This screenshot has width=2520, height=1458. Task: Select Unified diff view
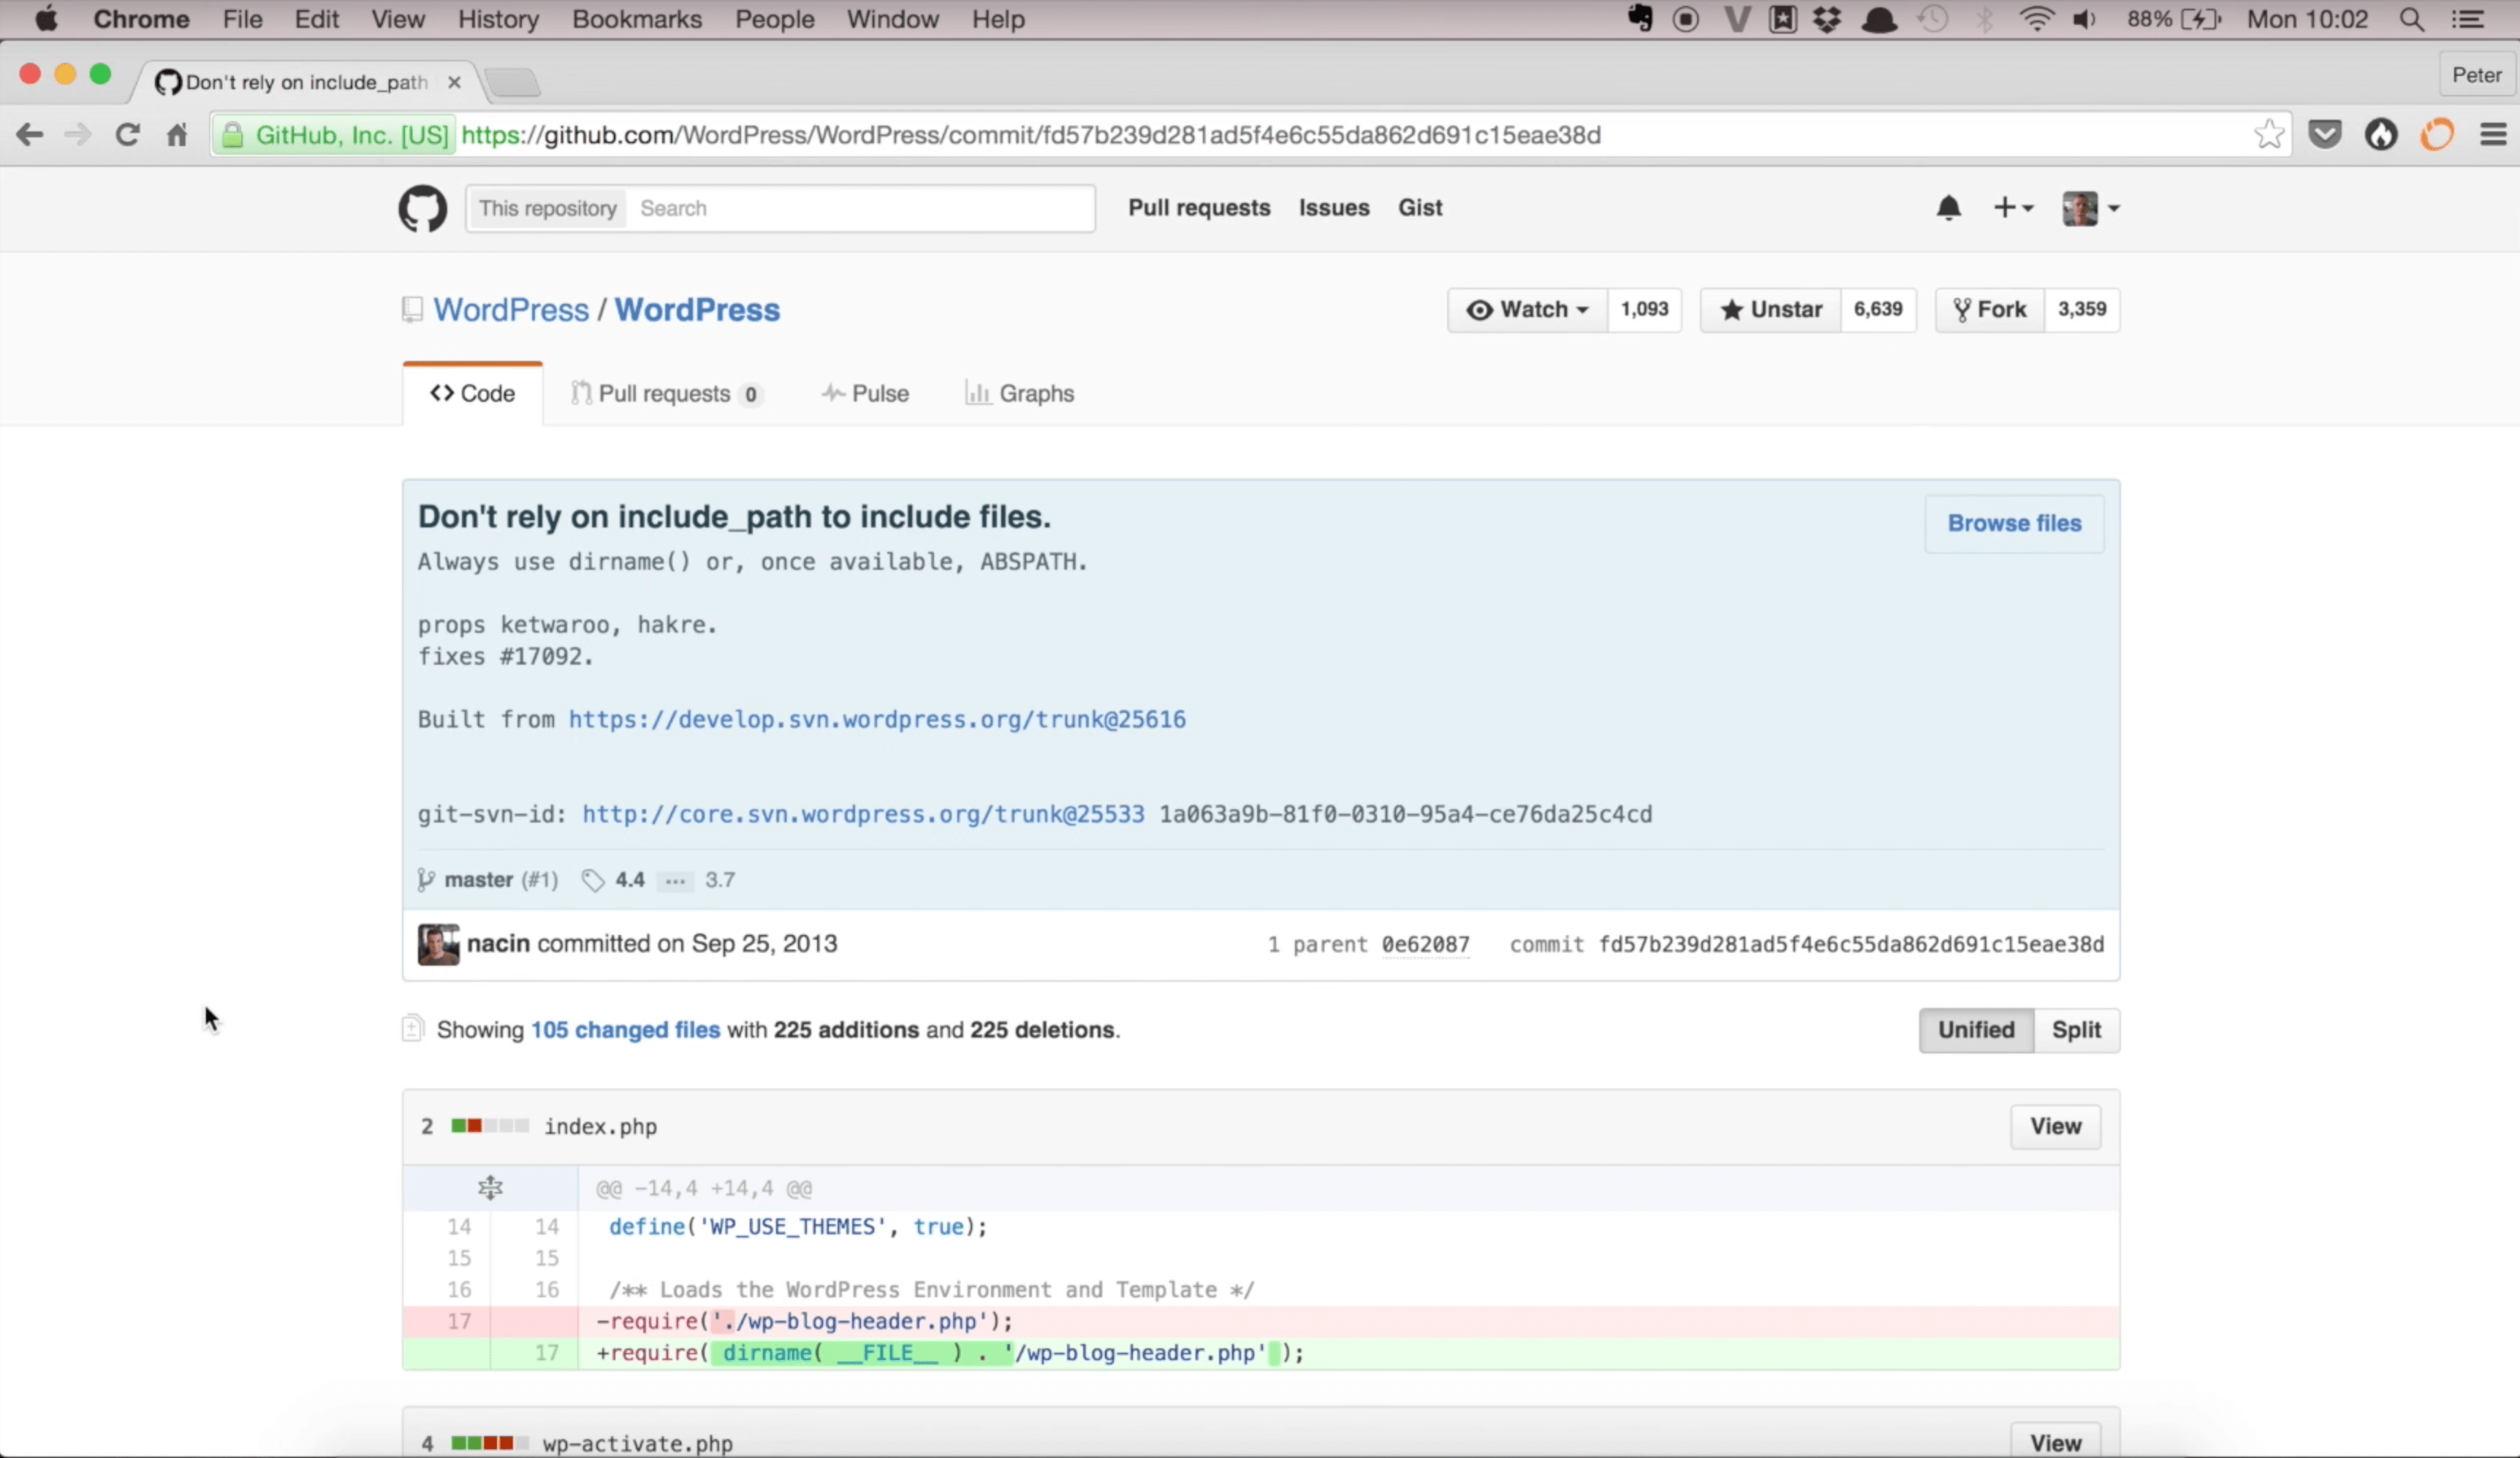1976,1030
